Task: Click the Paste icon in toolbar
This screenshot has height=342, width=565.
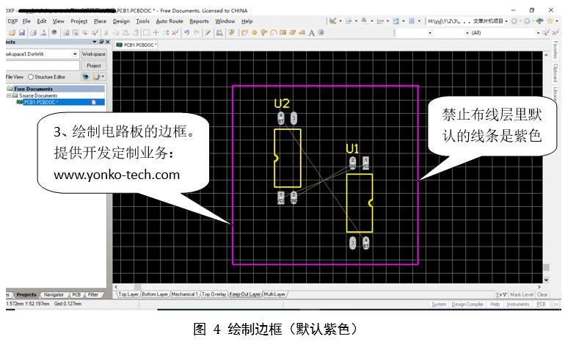Action: pyautogui.click(x=125, y=32)
